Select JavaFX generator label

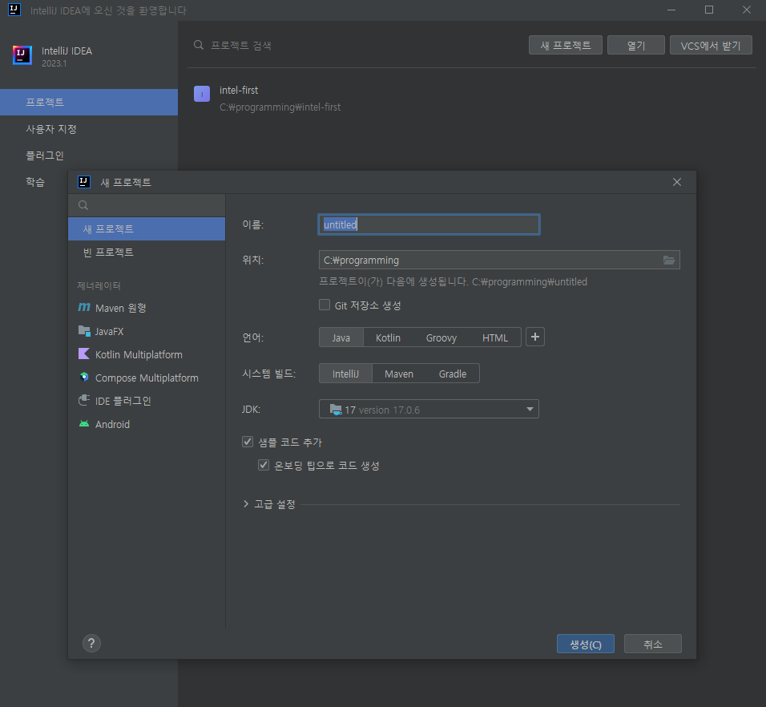point(110,331)
